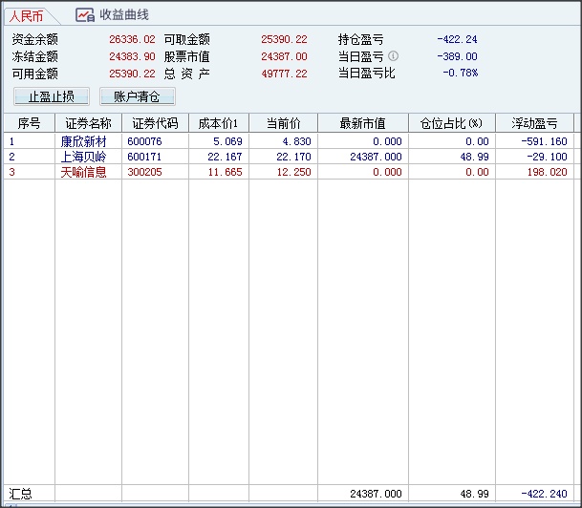582x508 pixels.
Task: Click the 仓位占比(%) column header
Action: pos(452,123)
